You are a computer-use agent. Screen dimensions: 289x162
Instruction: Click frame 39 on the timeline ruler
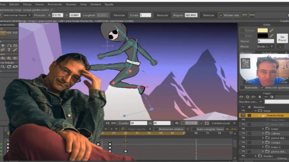(161, 133)
